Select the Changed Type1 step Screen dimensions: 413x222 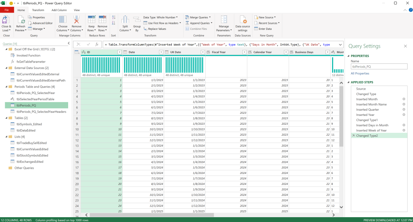tap(379, 120)
